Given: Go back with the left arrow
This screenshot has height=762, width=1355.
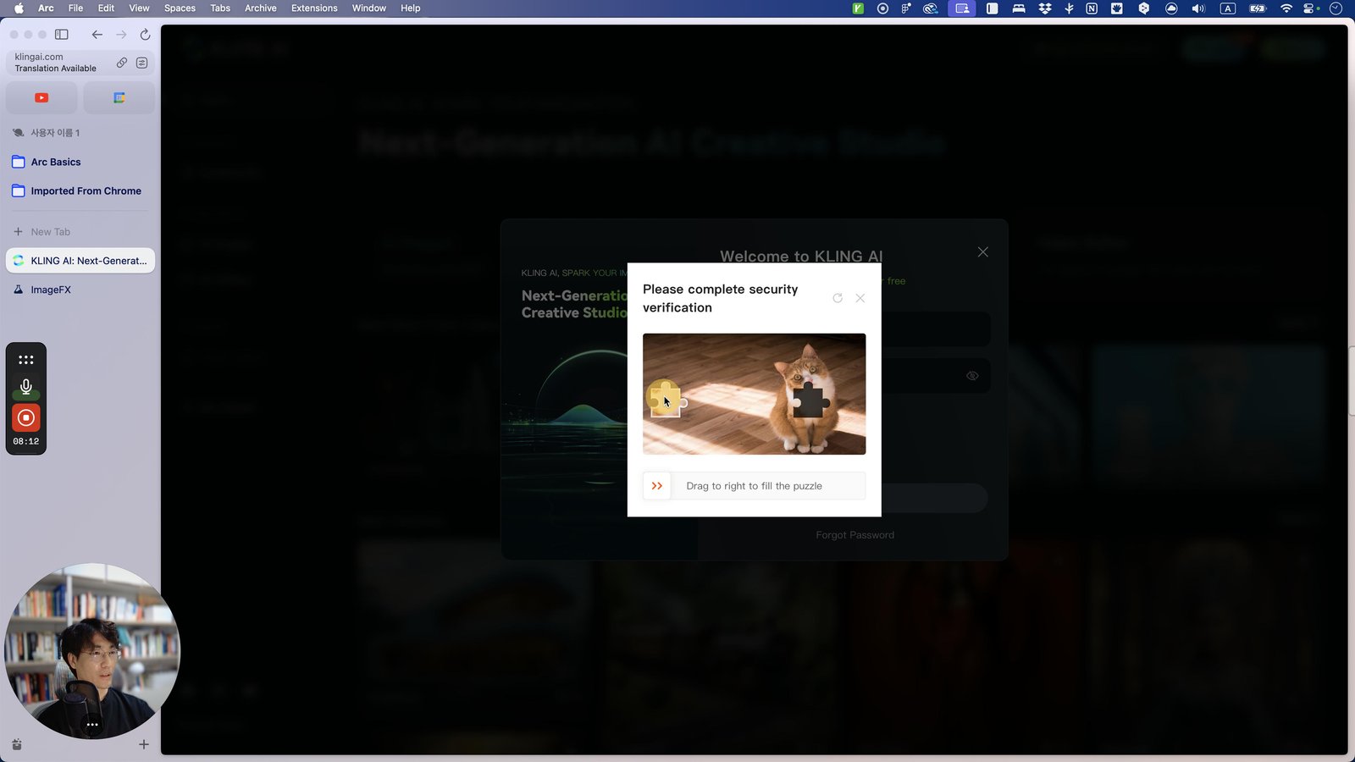Looking at the screenshot, I should pos(97,35).
